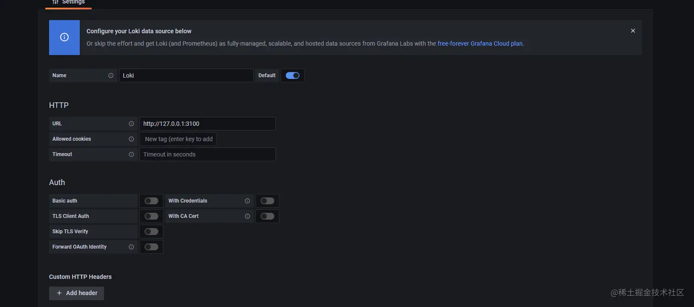This screenshot has width=694, height=307.
Task: Toggle the Default data source switch
Action: click(x=292, y=76)
